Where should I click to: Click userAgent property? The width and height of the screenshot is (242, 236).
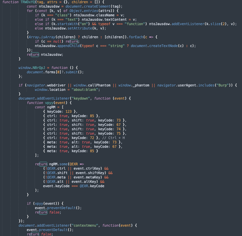point(187,85)
